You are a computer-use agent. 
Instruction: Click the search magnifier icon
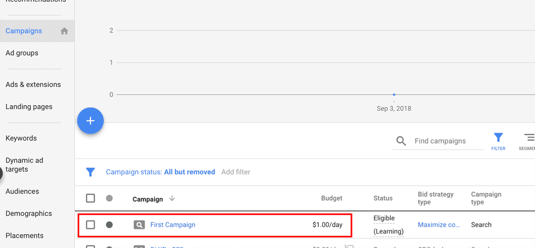(x=401, y=141)
